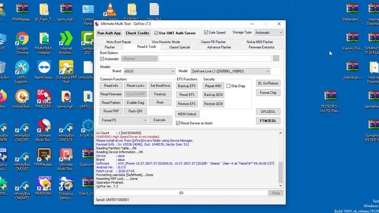Open the Model dropdown showing ZenFone Live L1
The image size is (379, 213).
tap(230, 71)
